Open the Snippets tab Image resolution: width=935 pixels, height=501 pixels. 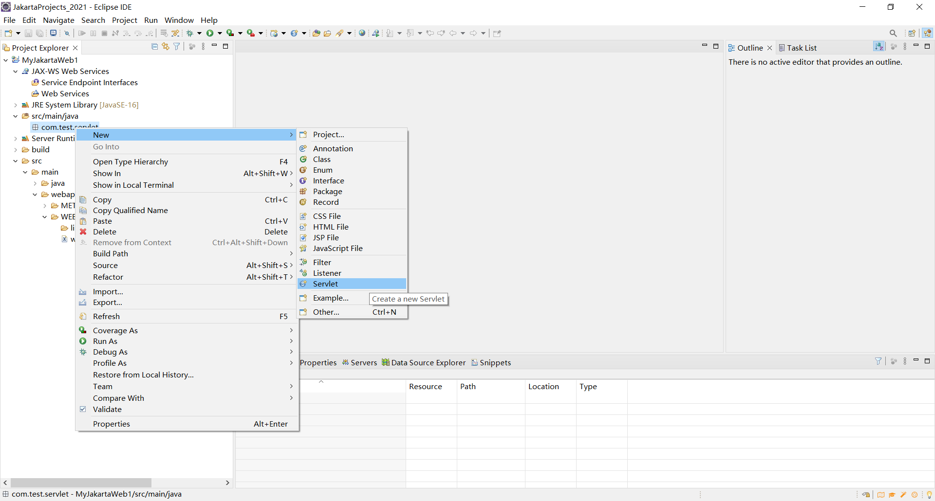[x=491, y=362]
